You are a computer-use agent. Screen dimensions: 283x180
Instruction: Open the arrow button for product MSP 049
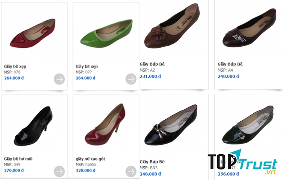tap(59, 171)
